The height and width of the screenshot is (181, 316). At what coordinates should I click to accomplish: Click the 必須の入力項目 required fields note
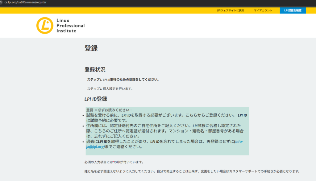pos(114,162)
